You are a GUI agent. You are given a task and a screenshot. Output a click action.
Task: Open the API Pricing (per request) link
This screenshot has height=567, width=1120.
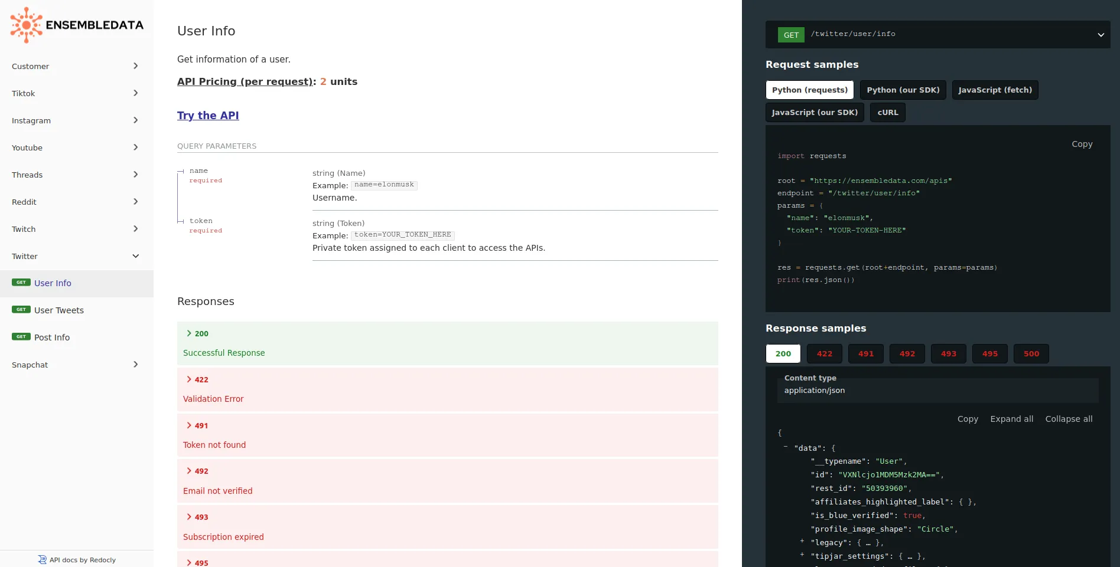tap(245, 81)
